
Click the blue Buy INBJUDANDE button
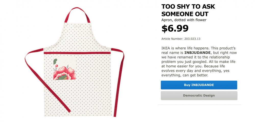pyautogui.click(x=199, y=85)
